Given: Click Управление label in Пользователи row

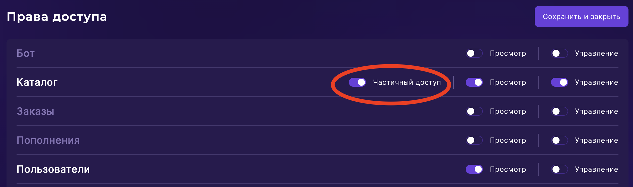Looking at the screenshot, I should 596,169.
